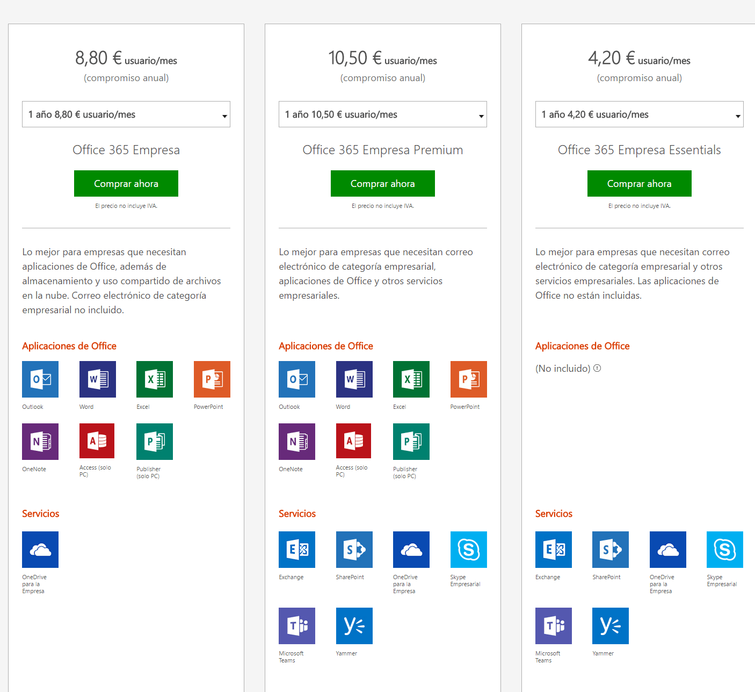Select the Access (solo PC) icon in Empresa Premium
The height and width of the screenshot is (692, 755).
point(353,441)
